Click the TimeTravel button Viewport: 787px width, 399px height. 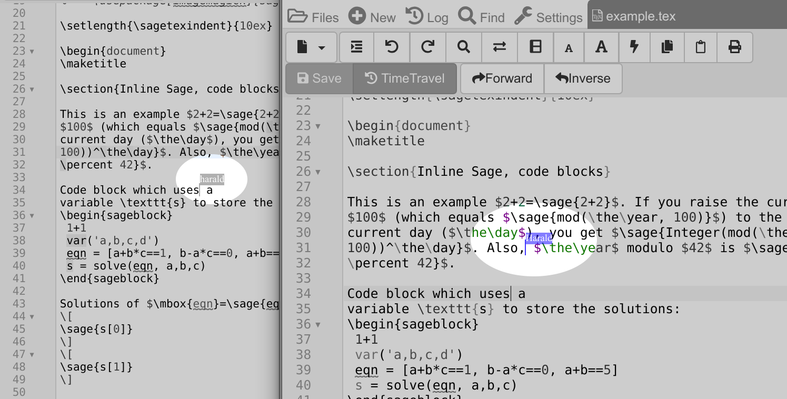[x=405, y=78]
